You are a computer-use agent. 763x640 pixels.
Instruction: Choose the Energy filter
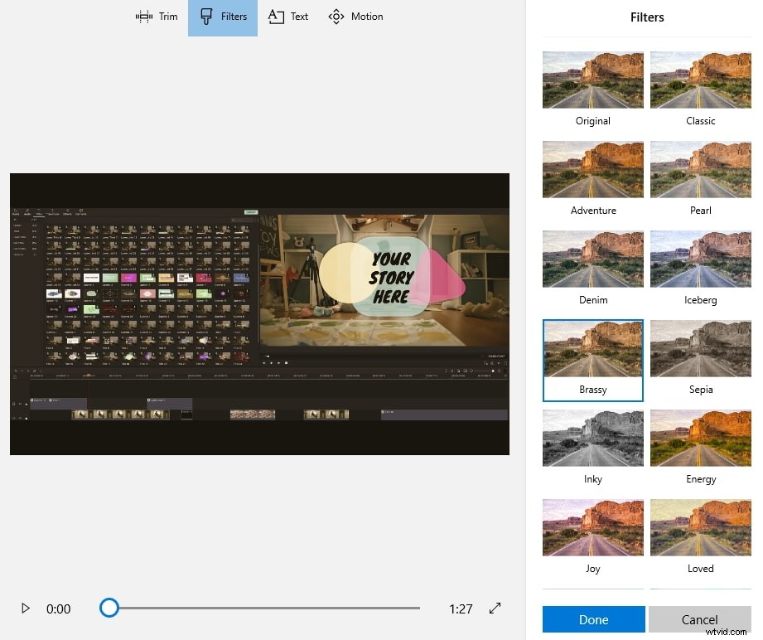click(x=700, y=438)
